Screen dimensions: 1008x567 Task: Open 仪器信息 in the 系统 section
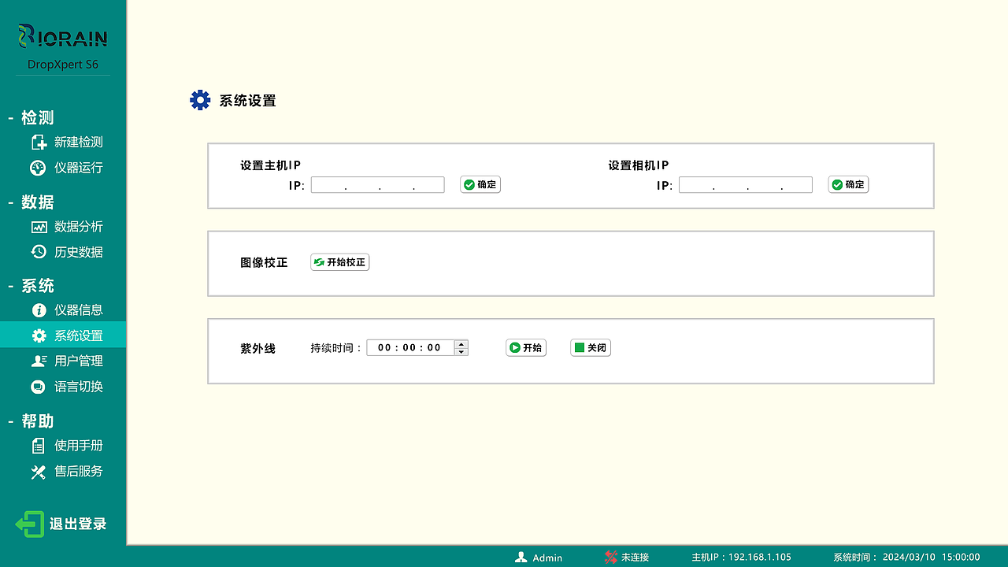[x=38, y=309]
